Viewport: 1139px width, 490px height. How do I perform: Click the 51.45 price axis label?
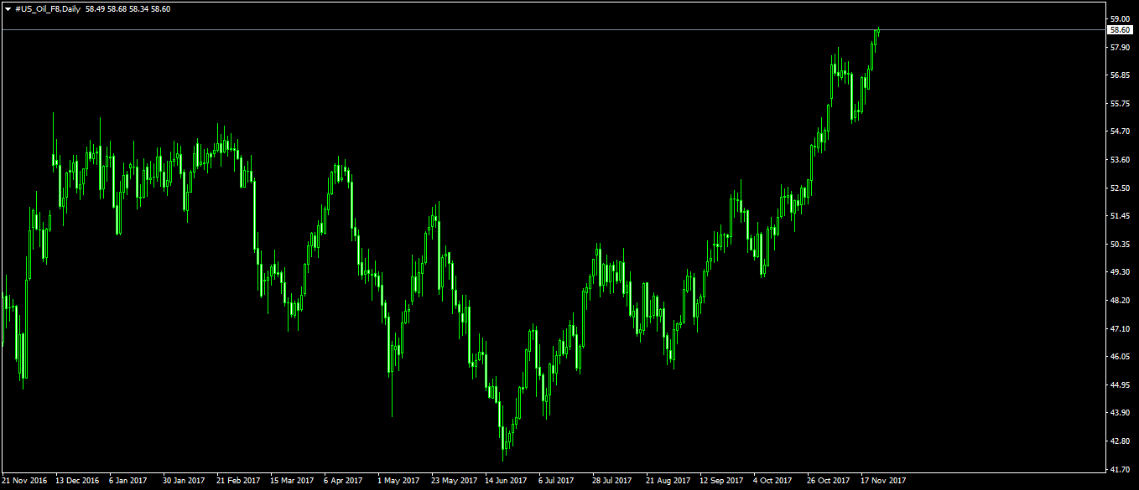1120,216
